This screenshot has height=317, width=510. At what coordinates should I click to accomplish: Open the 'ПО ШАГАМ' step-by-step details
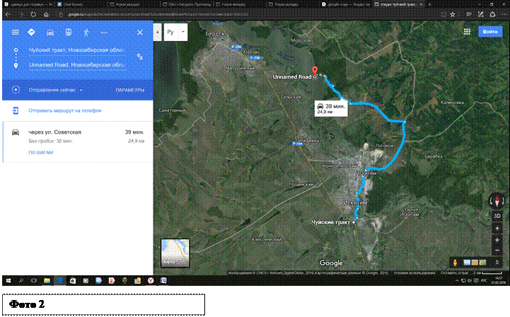click(x=40, y=152)
